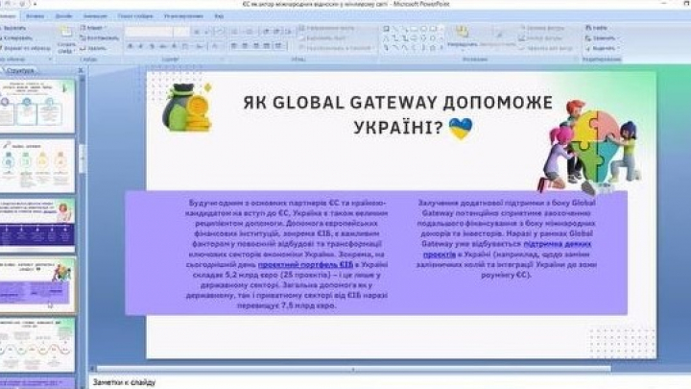The height and width of the screenshot is (389, 691).
Task: Select the thumbnail with dark blue timeline
Action: pos(36,225)
